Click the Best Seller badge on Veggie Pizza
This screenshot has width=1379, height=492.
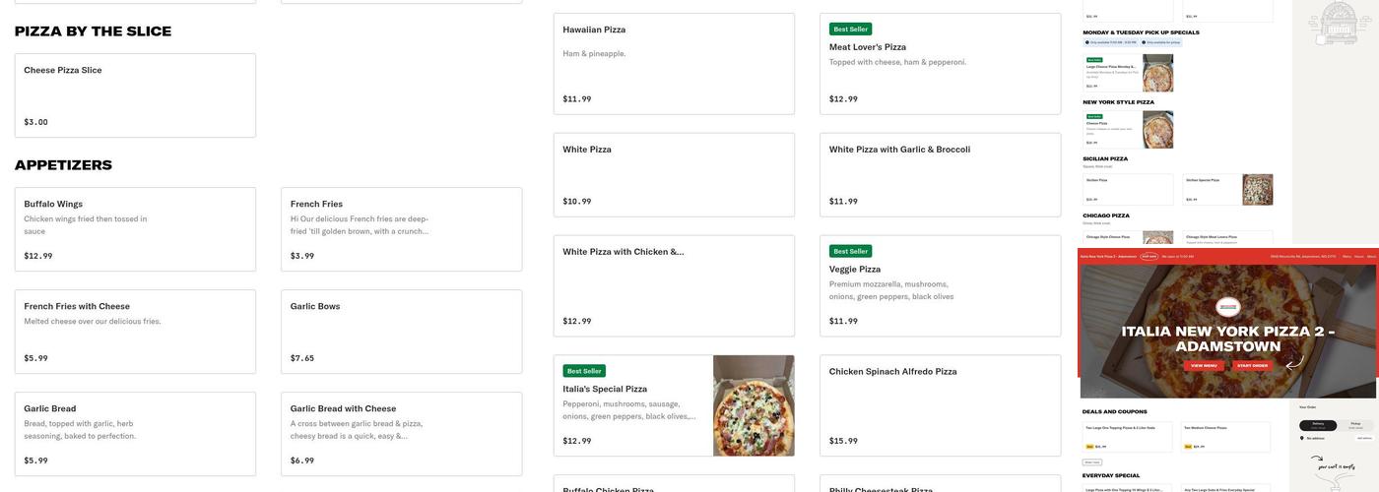pos(850,251)
